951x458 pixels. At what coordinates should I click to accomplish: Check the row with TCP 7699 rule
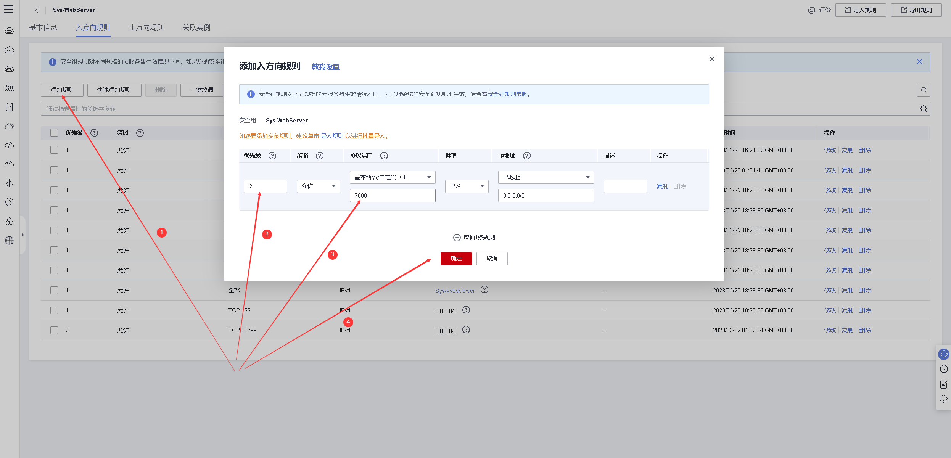(x=54, y=330)
